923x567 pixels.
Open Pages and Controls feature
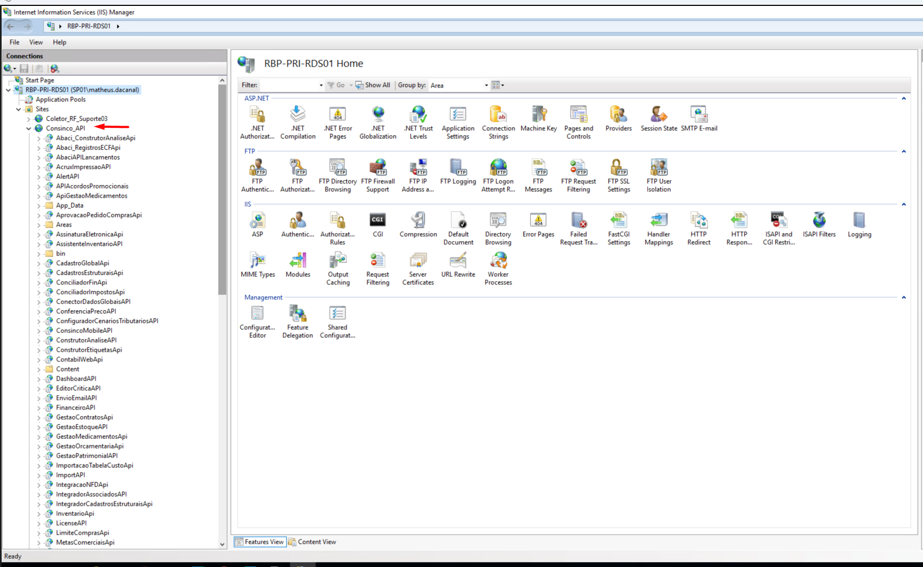tap(579, 122)
